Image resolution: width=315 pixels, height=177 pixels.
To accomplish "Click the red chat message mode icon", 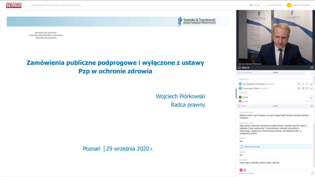I will 241,170.
